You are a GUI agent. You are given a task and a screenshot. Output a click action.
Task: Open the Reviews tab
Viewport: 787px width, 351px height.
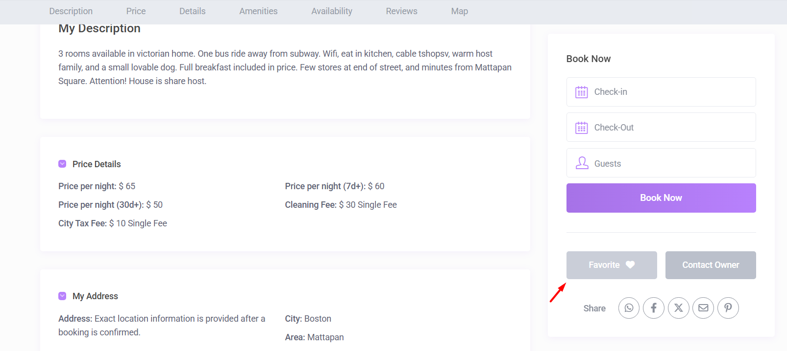(401, 11)
